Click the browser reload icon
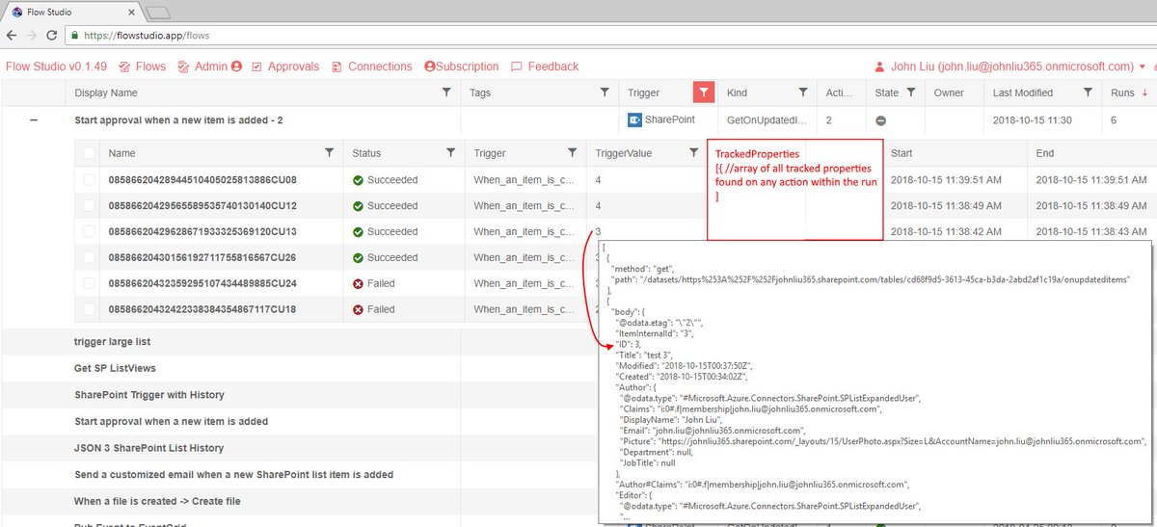 (54, 36)
